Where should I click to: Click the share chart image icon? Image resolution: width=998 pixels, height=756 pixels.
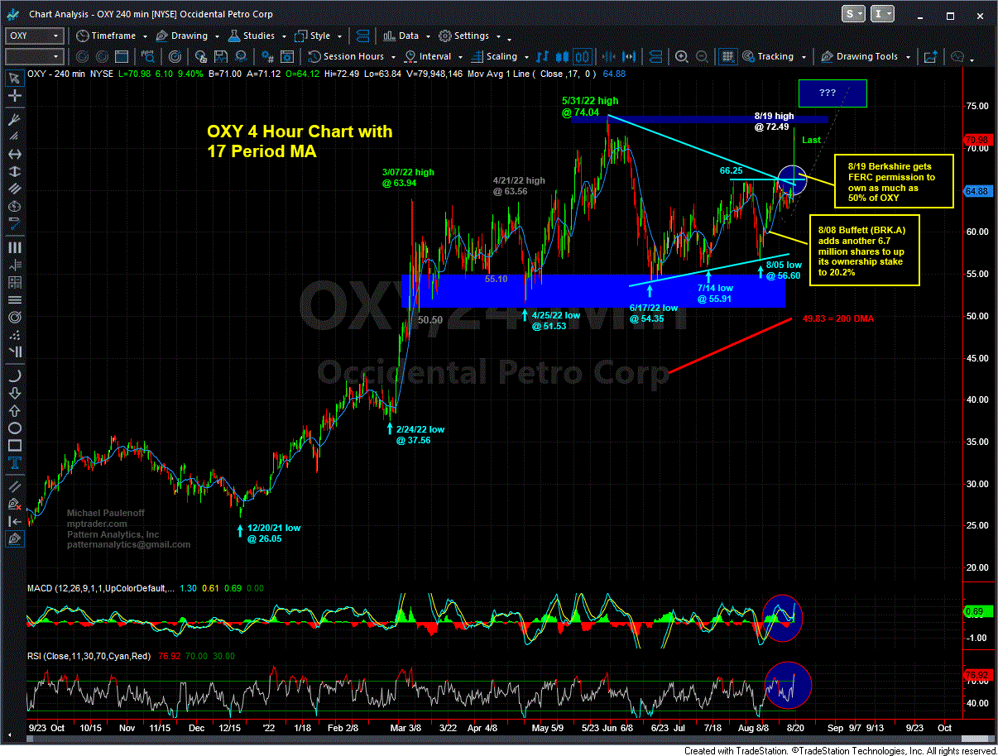pyautogui.click(x=932, y=56)
